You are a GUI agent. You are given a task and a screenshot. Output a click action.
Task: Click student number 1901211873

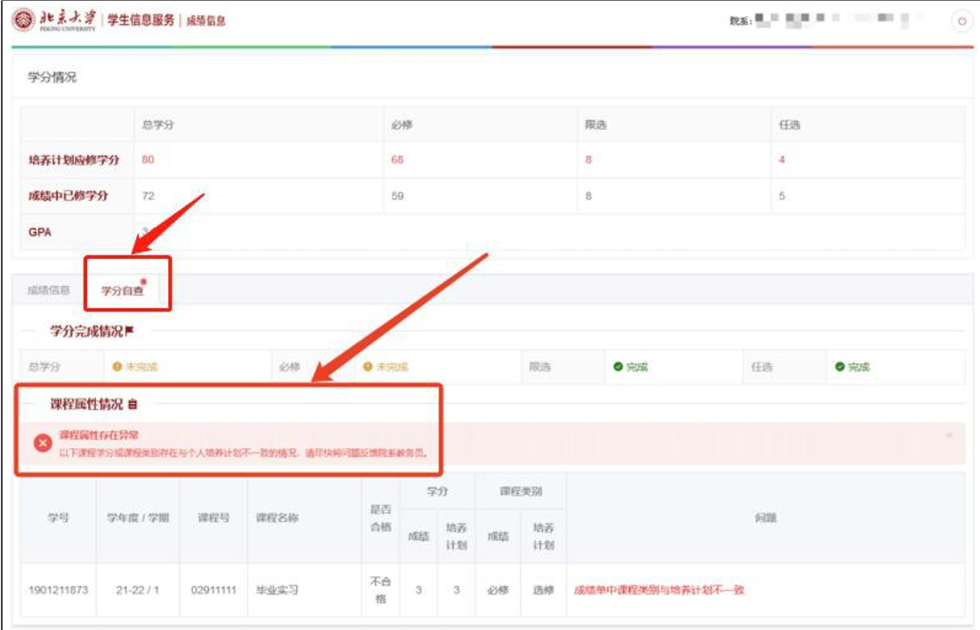coord(55,590)
